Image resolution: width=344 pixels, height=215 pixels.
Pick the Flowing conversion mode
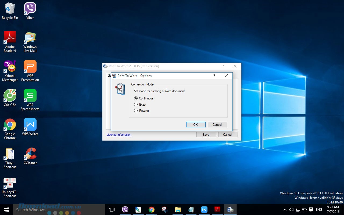[x=136, y=111]
